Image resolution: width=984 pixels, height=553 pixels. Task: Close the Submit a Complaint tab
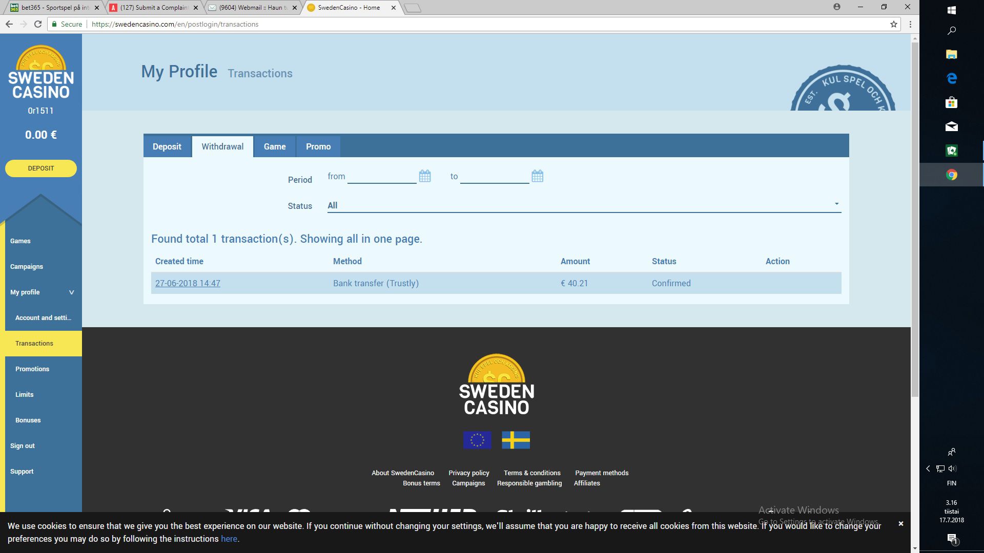pos(196,8)
